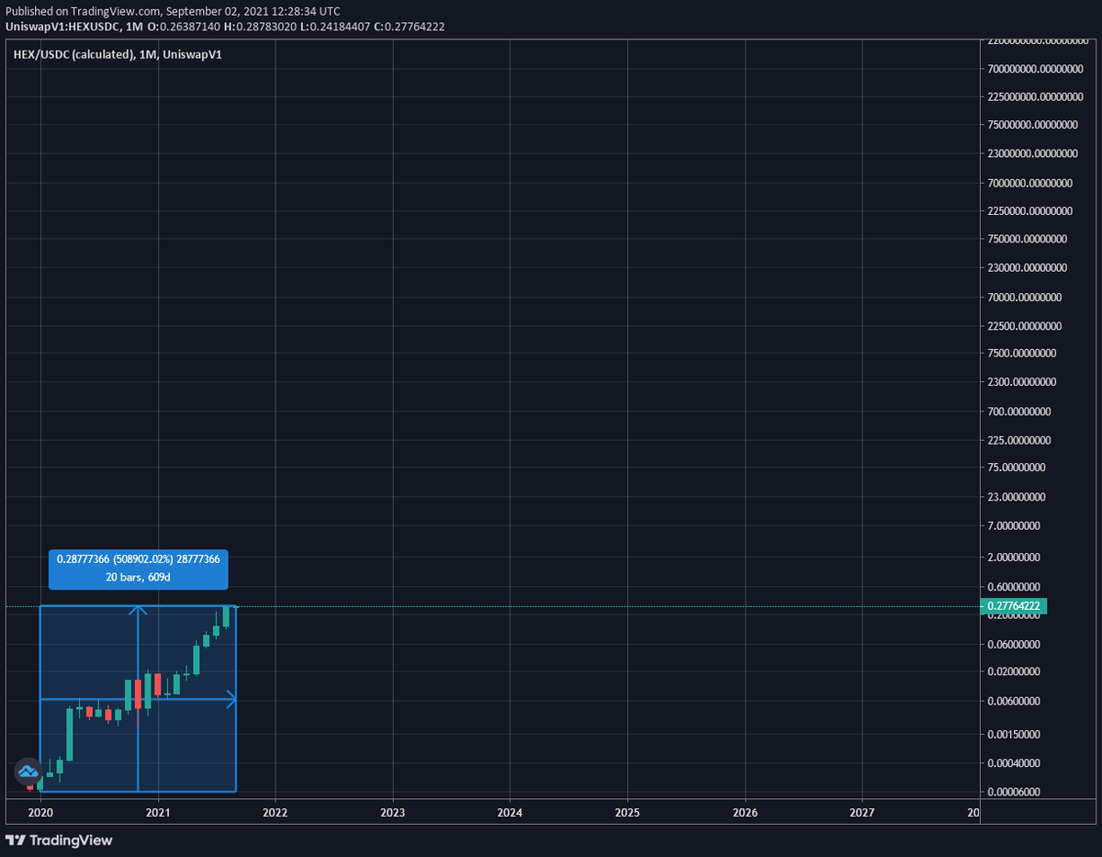1102x857 pixels.
Task: Click the green current price label 0.27764222
Action: 1014,606
